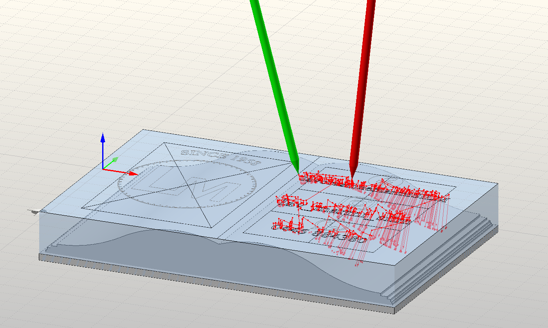This screenshot has height=328, width=548.
Task: Click the blue Z axis arrow
Action: (103, 150)
